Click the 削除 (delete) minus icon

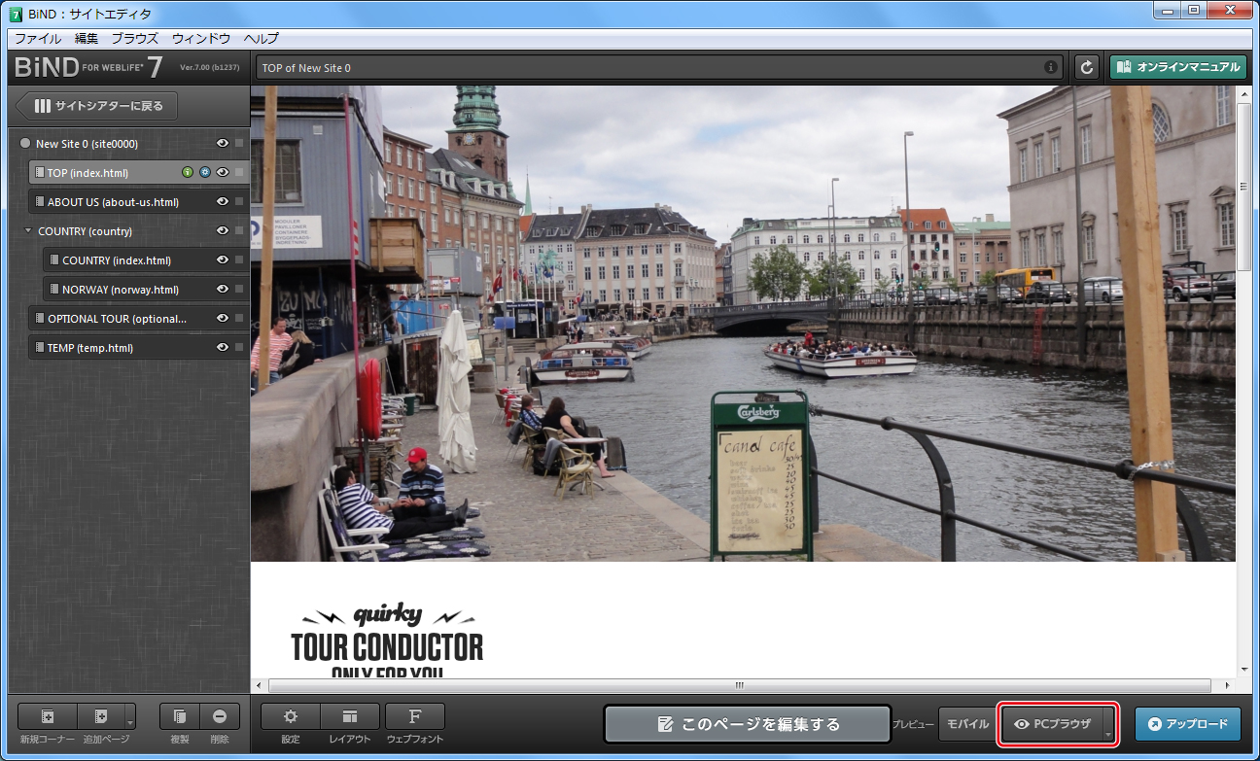pos(220,716)
